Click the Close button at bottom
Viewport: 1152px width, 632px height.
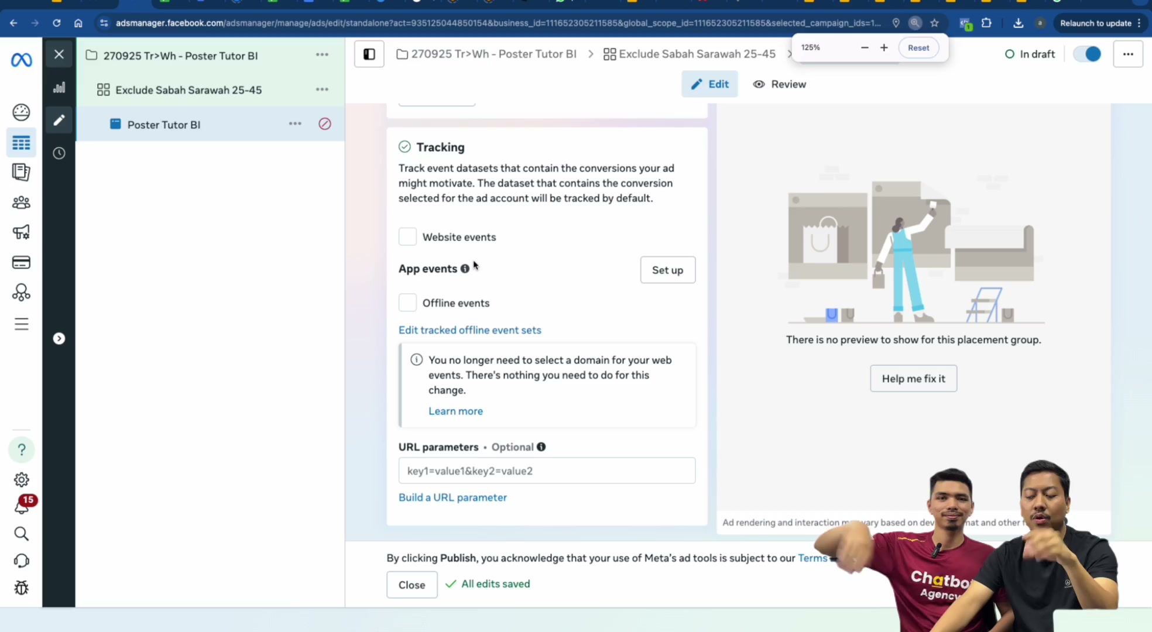click(x=412, y=585)
